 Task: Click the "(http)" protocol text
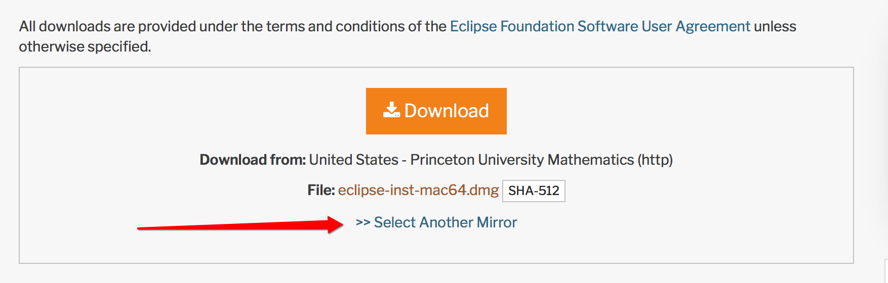pos(655,160)
